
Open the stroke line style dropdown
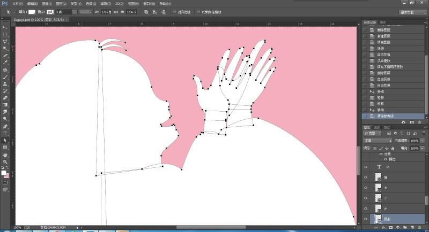pos(85,12)
